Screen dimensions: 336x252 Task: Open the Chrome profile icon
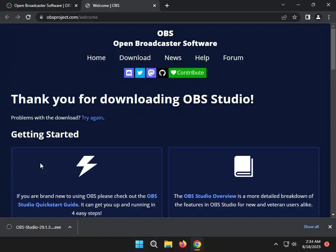coord(318,17)
